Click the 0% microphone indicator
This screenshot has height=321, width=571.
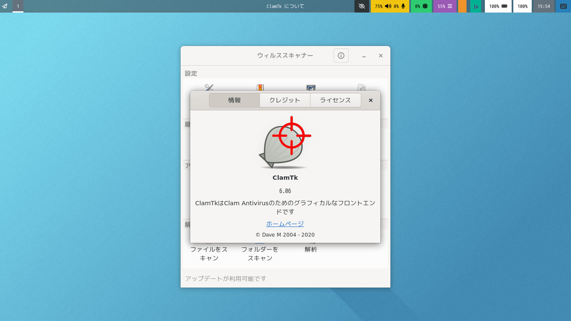click(x=400, y=6)
